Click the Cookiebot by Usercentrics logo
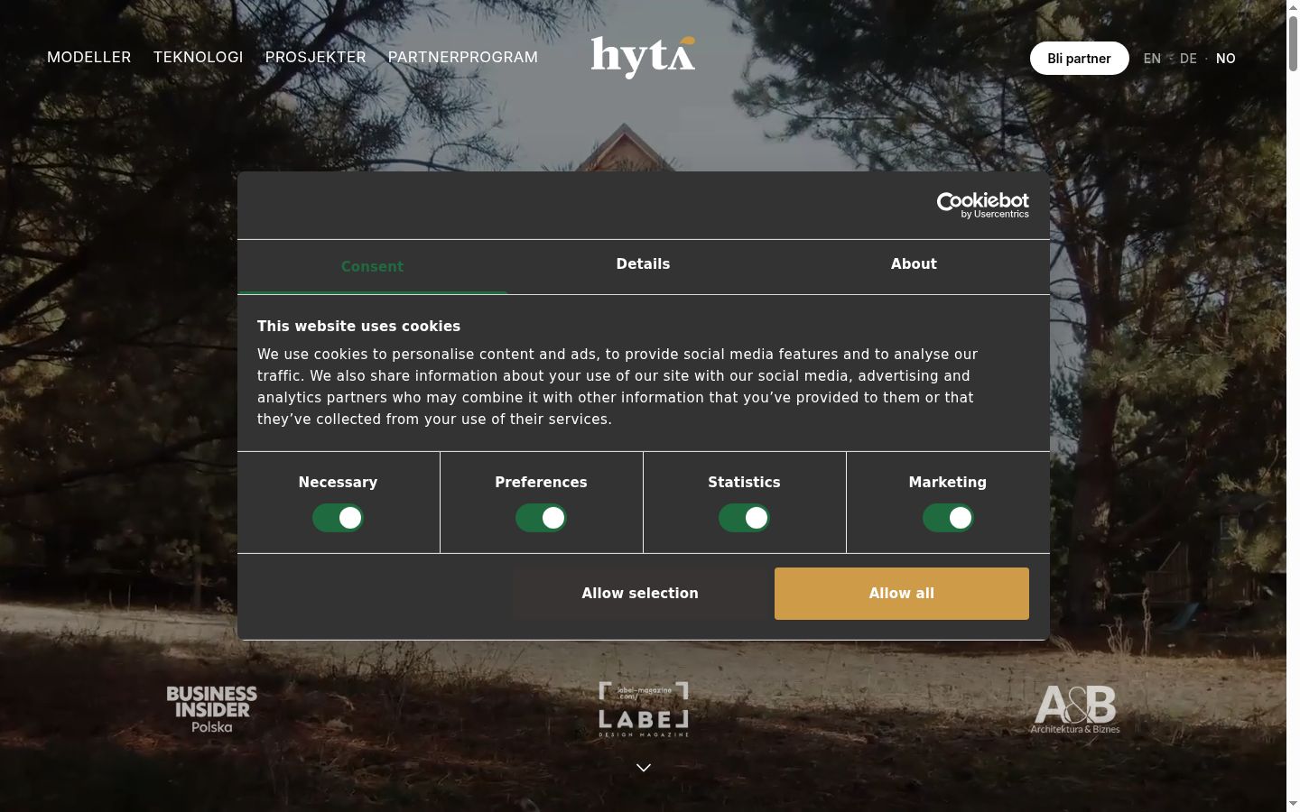1300x812 pixels. (x=982, y=205)
